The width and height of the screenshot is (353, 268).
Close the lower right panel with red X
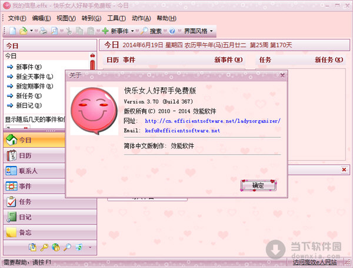(x=344, y=170)
